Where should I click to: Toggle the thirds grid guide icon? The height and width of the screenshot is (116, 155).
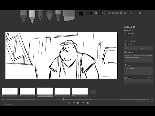(117, 13)
